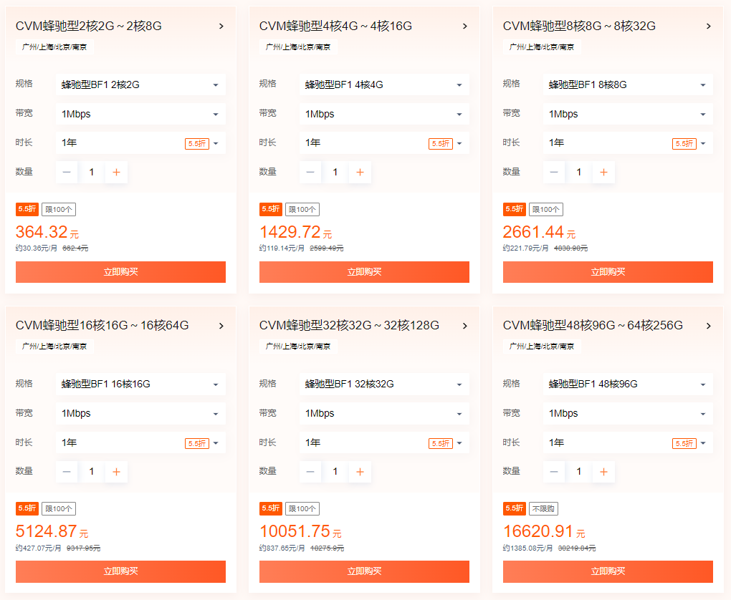Viewport: 731px width, 600px height.
Task: Click the quantity field in 2核2G card
Action: (92, 173)
